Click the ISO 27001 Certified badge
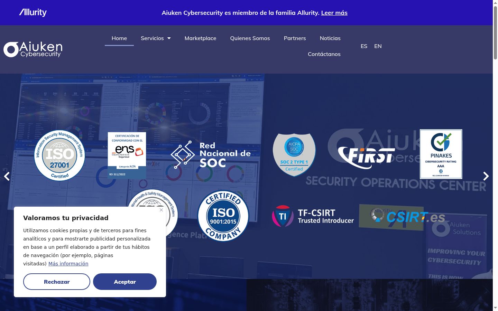 click(59, 155)
